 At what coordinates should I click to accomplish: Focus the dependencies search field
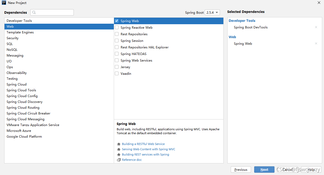pyautogui.click(x=52, y=12)
